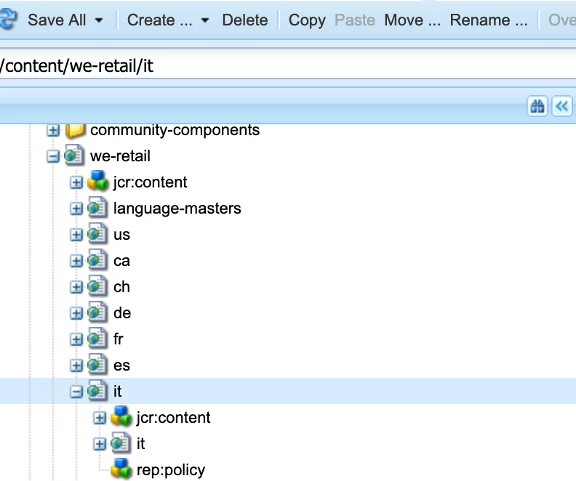
Task: Click the page icon beside ca
Action: (97, 261)
